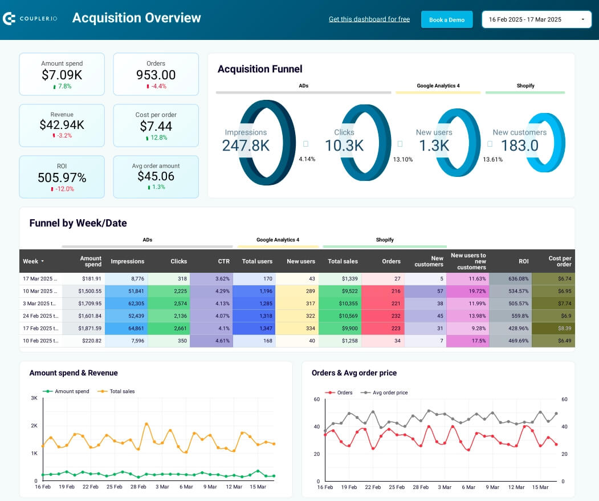The height and width of the screenshot is (501, 599).
Task: Click the Week column sort arrow
Action: tap(42, 261)
